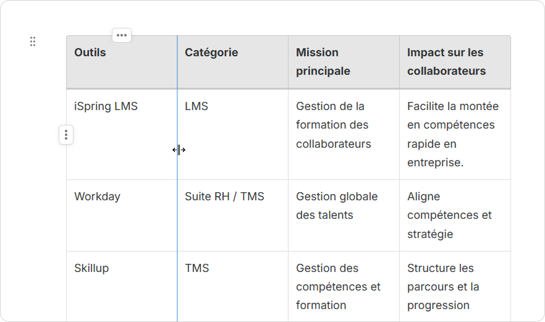Open the row options vertical-dots button

tap(66, 135)
